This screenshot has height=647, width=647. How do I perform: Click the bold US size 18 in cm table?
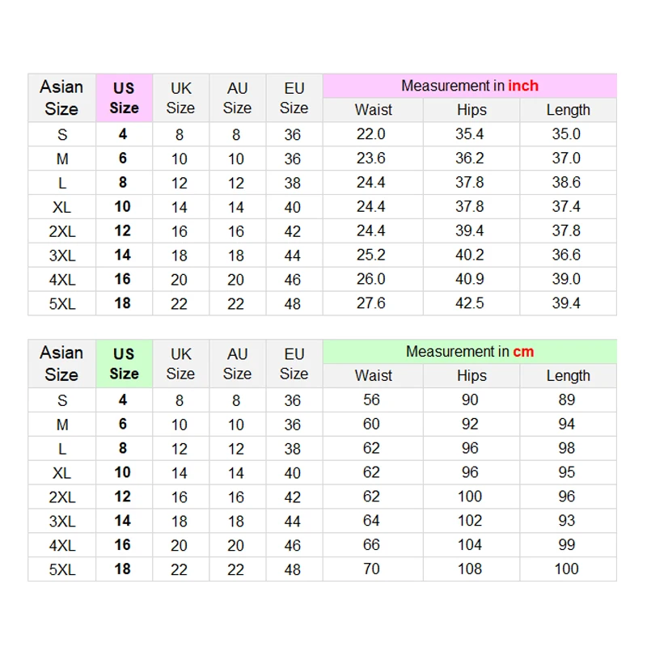coord(123,569)
